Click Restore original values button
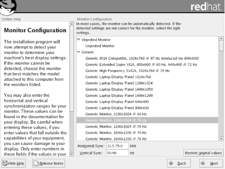The image size is (225, 169). 203,153
